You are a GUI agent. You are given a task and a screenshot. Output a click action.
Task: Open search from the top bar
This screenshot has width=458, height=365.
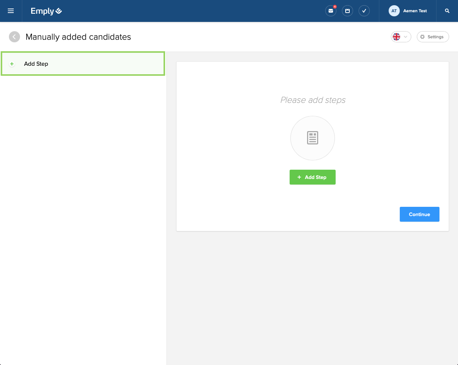tap(447, 11)
